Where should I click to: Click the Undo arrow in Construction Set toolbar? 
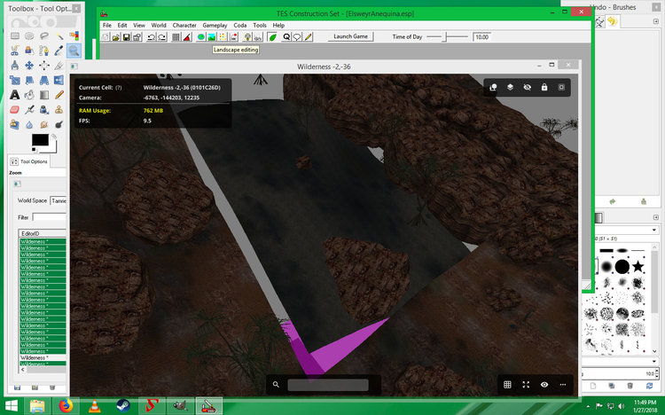(x=151, y=37)
